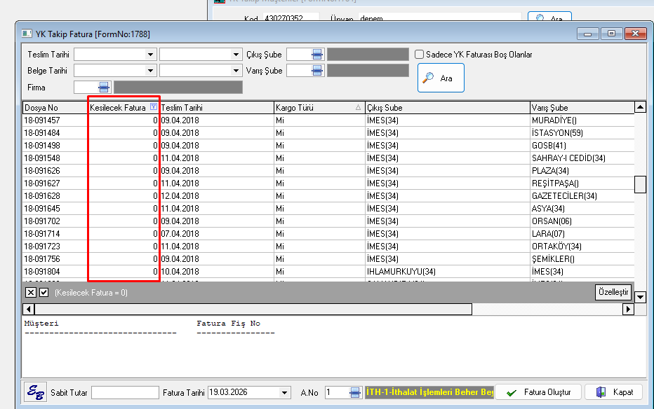Click the Sabit Tutar input field

[125, 392]
